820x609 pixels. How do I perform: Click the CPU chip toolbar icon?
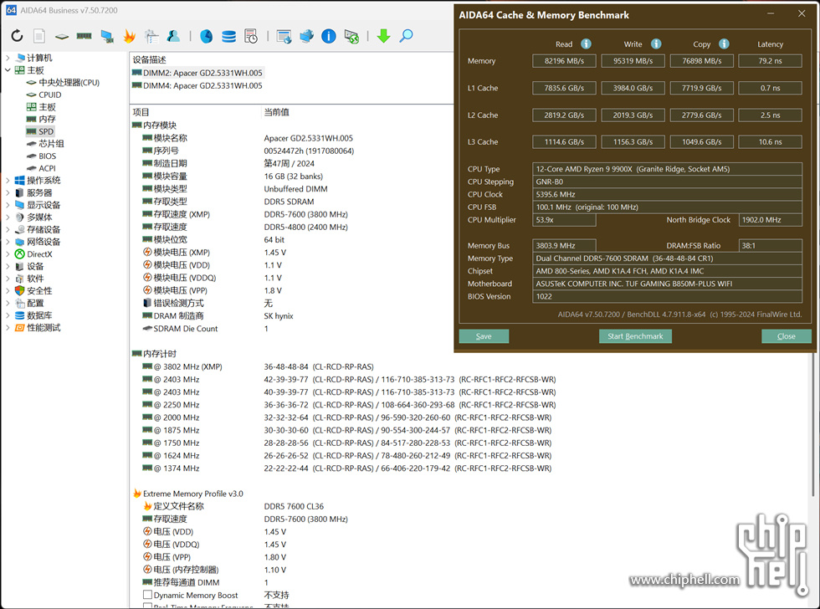pos(62,37)
